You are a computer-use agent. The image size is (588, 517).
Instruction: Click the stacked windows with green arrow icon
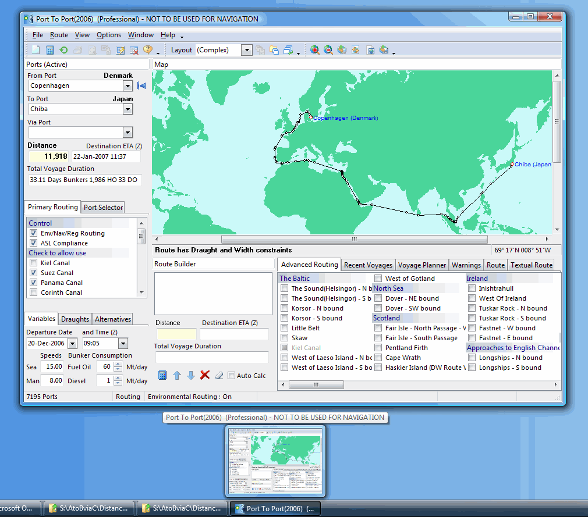tap(288, 50)
